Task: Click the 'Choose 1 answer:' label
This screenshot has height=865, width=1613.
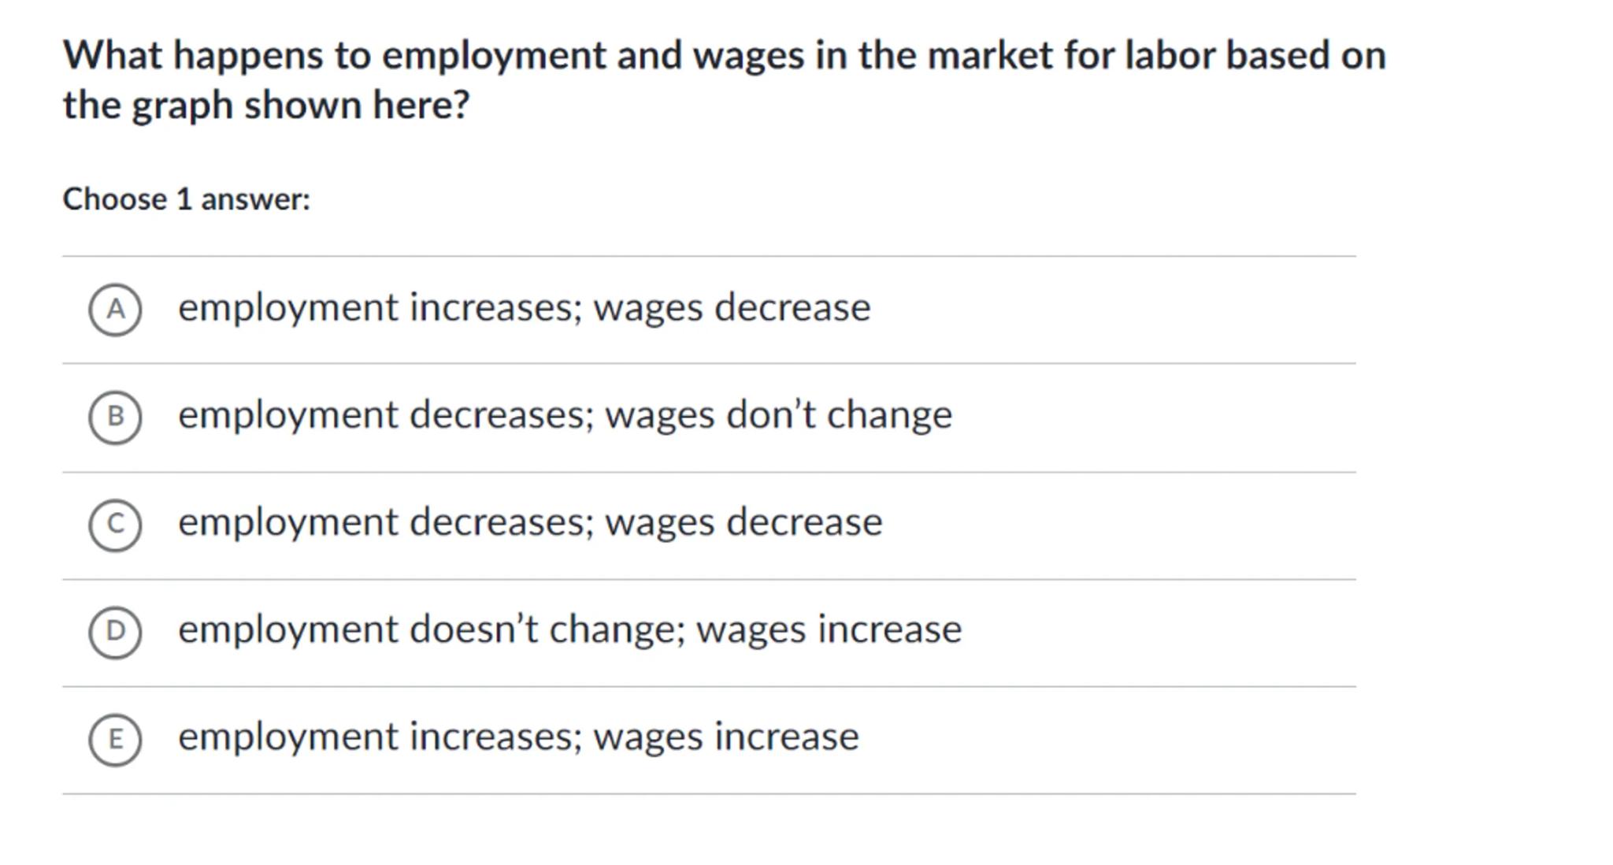Action: (x=187, y=199)
